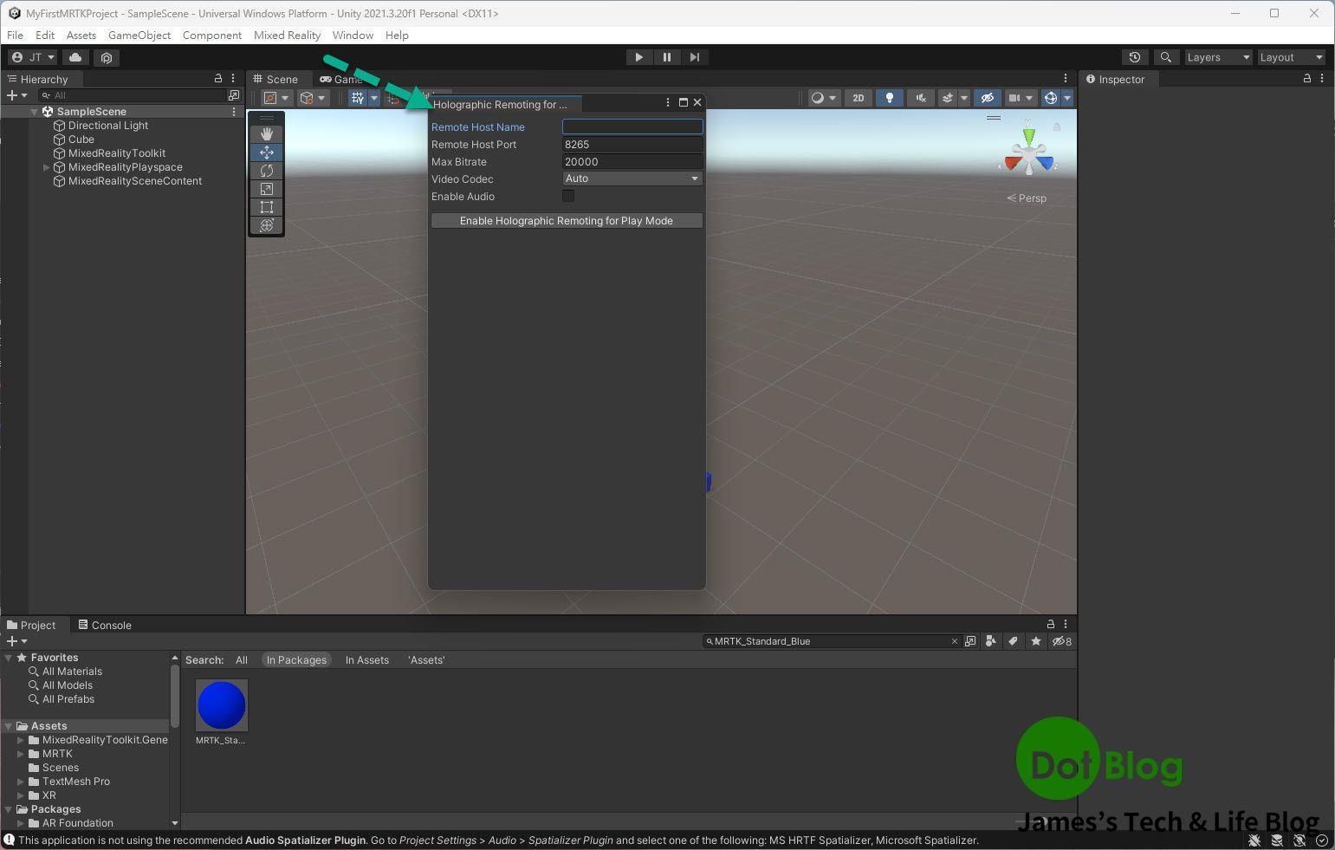Set search scope to All
The height and width of the screenshot is (850, 1335).
(x=242, y=660)
